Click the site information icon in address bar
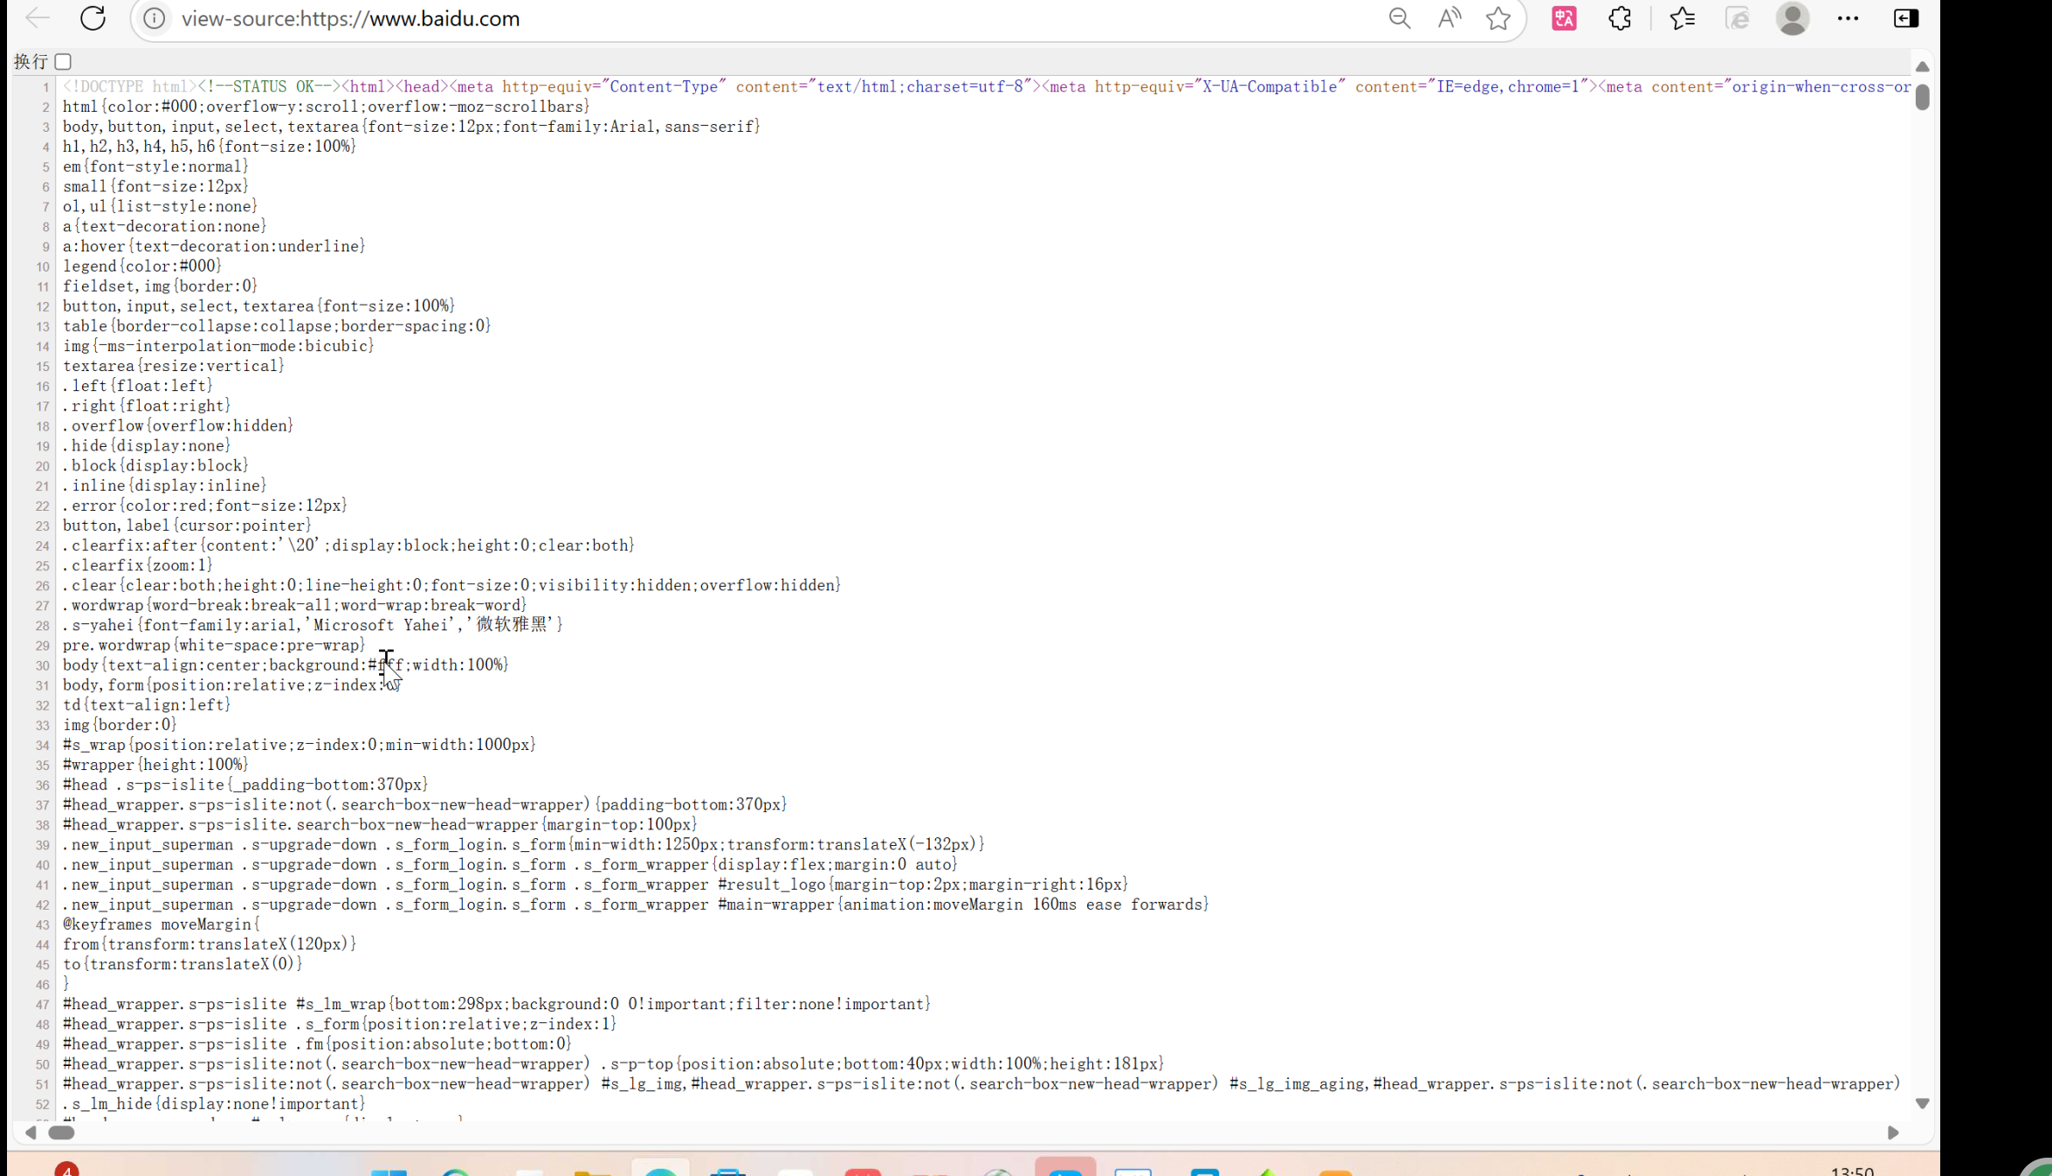 (155, 18)
